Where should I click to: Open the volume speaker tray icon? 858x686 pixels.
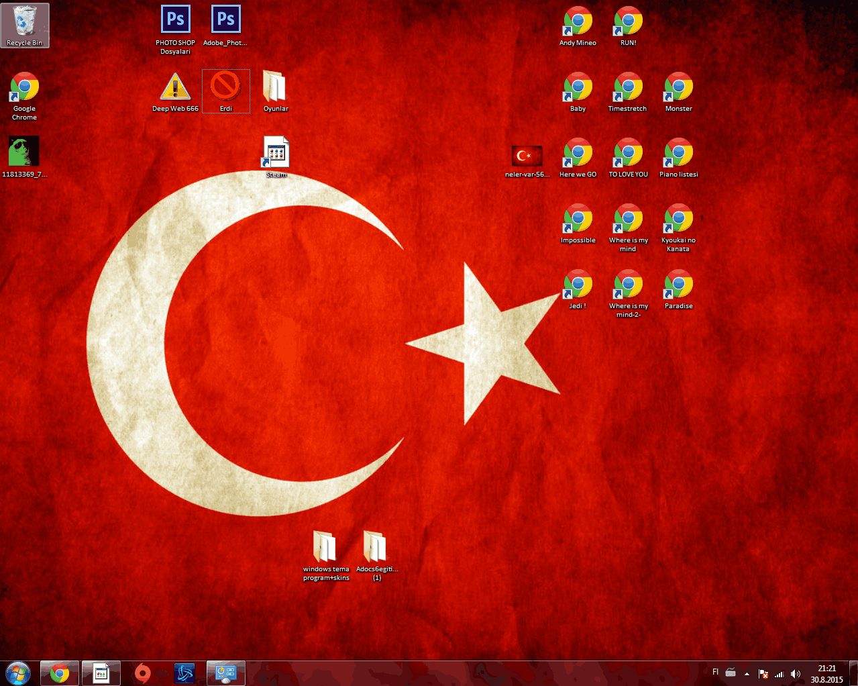(796, 674)
